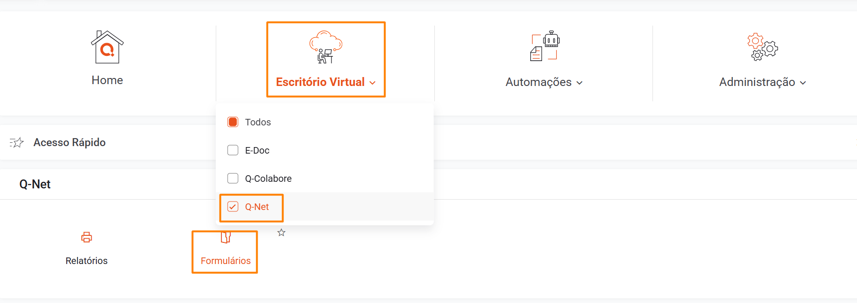This screenshot has height=303, width=857.
Task: Click the Escritório Virtual cloud icon
Action: 325,47
